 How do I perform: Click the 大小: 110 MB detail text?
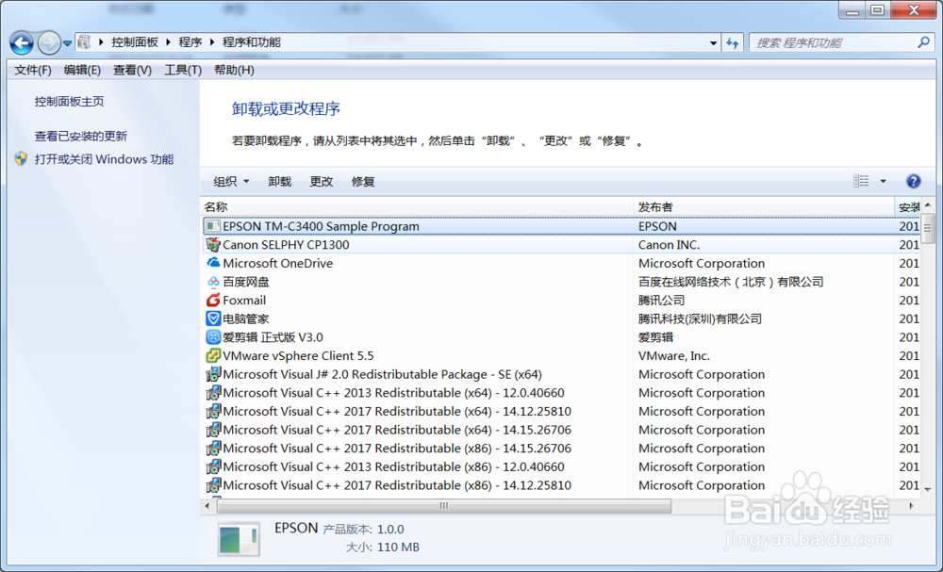tap(383, 547)
